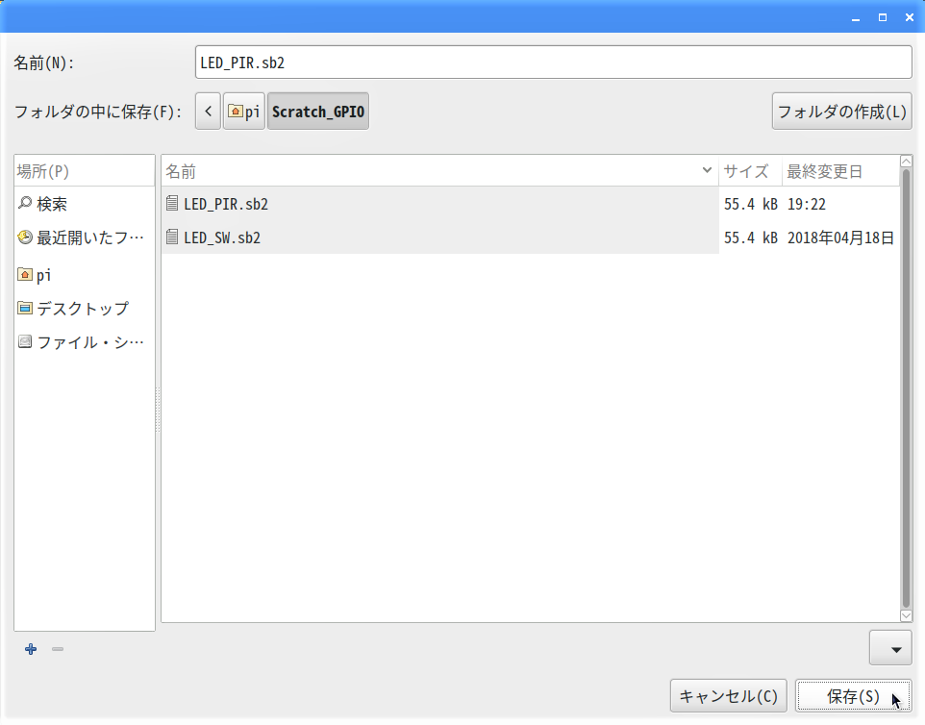Click the create folder (フォルダの作成) button
Image resolution: width=925 pixels, height=725 pixels.
841,112
